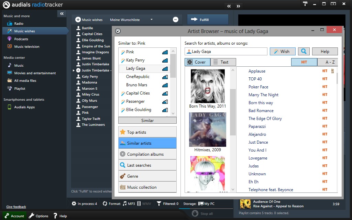Click the Filtered funnel icon
The height and width of the screenshot is (220, 352).
159,203
